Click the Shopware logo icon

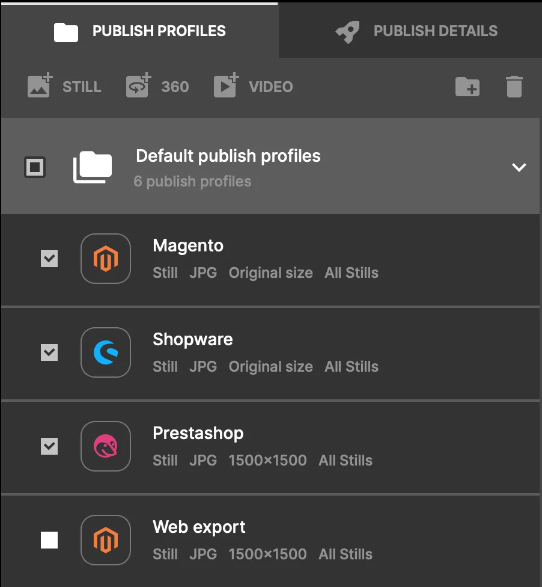(x=106, y=352)
